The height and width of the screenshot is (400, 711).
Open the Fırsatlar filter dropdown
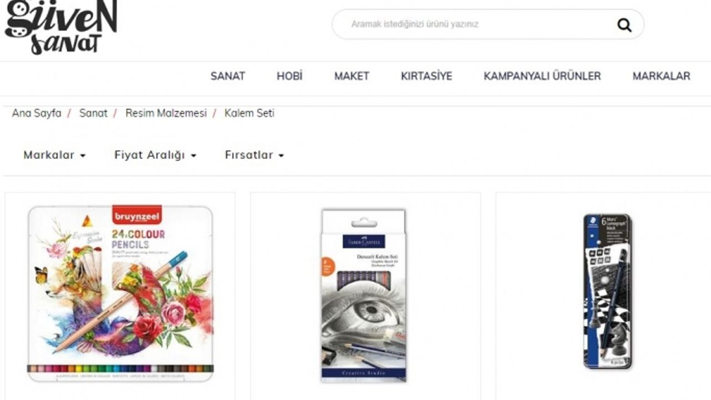point(254,155)
